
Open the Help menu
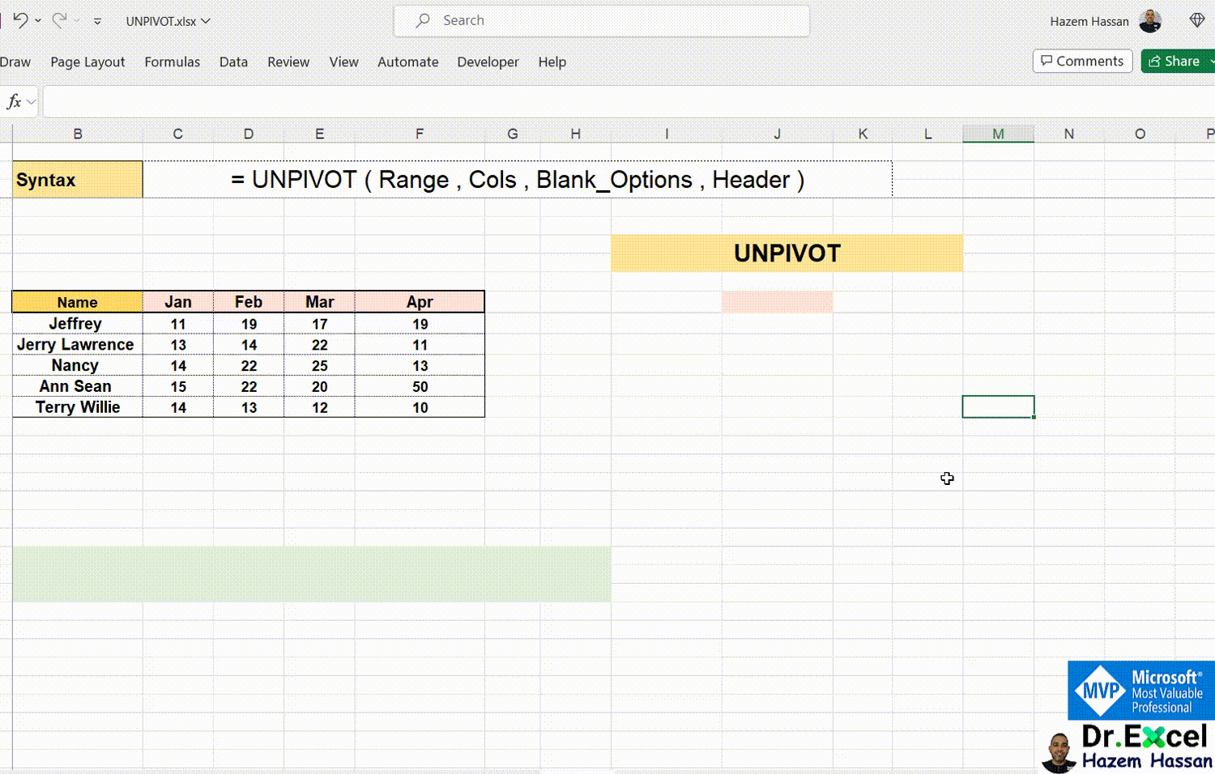pos(552,62)
